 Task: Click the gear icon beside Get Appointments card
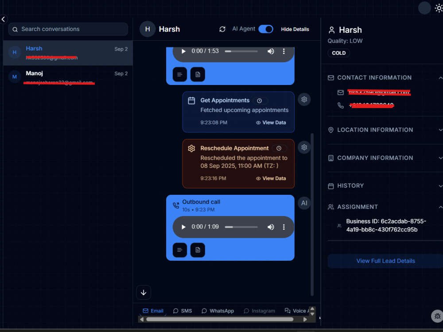(304, 99)
